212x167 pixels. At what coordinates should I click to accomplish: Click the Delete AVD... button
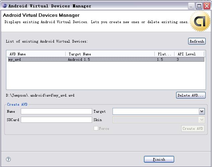pyautogui.click(x=191, y=95)
